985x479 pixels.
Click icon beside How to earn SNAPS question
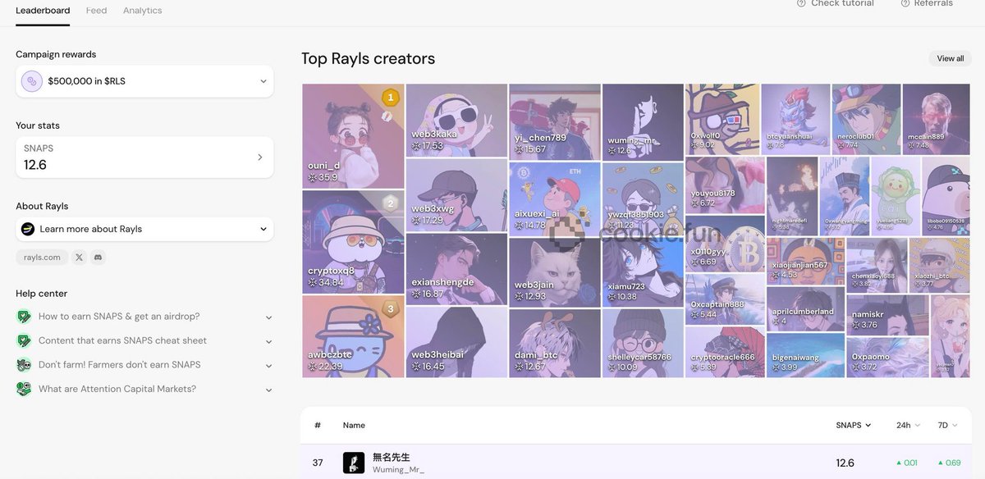(24, 317)
